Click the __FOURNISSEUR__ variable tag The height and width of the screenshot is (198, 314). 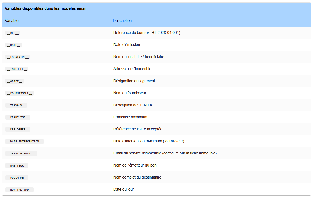coord(19,93)
